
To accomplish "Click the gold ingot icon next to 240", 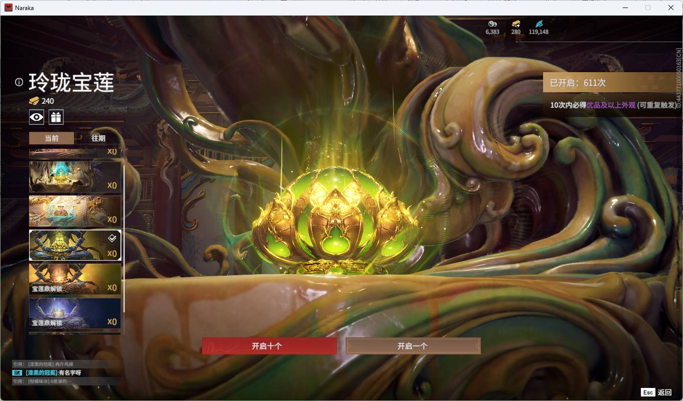I will point(34,101).
